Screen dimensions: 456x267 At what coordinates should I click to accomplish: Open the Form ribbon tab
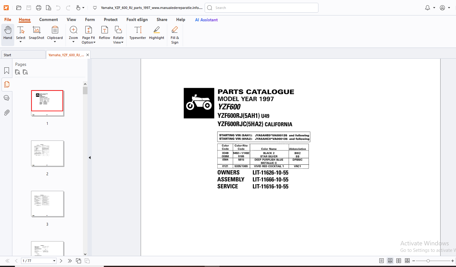(x=90, y=19)
